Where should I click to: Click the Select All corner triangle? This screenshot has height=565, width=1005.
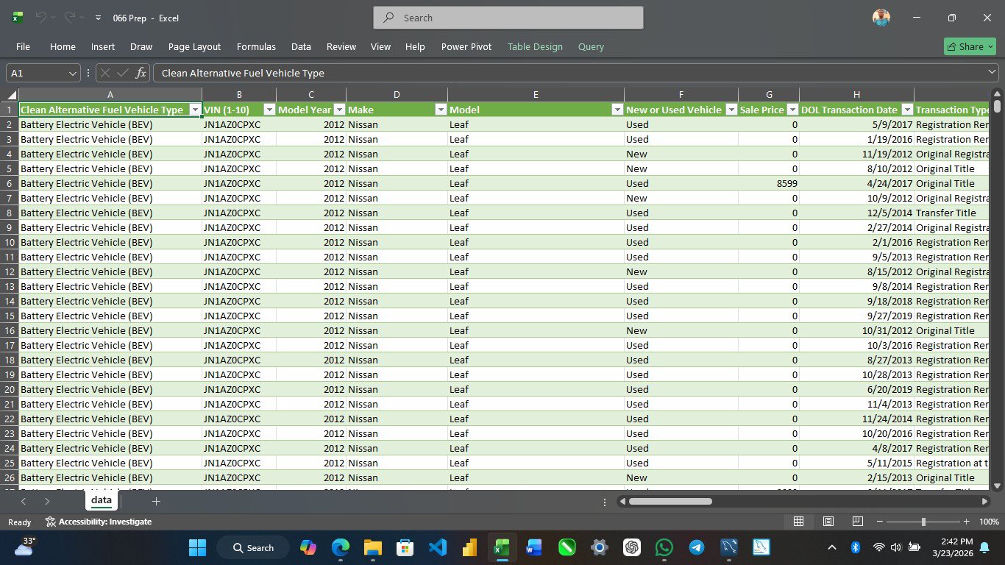(x=12, y=95)
